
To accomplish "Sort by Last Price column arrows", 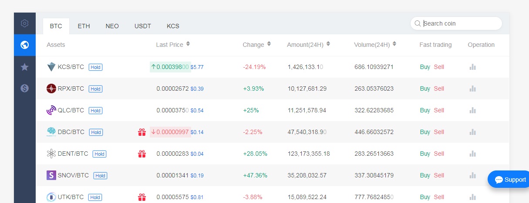I will tap(188, 44).
